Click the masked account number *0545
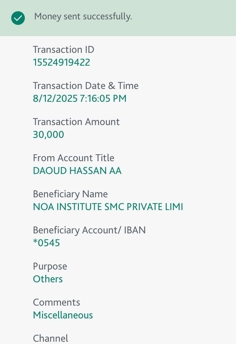 pyautogui.click(x=47, y=243)
